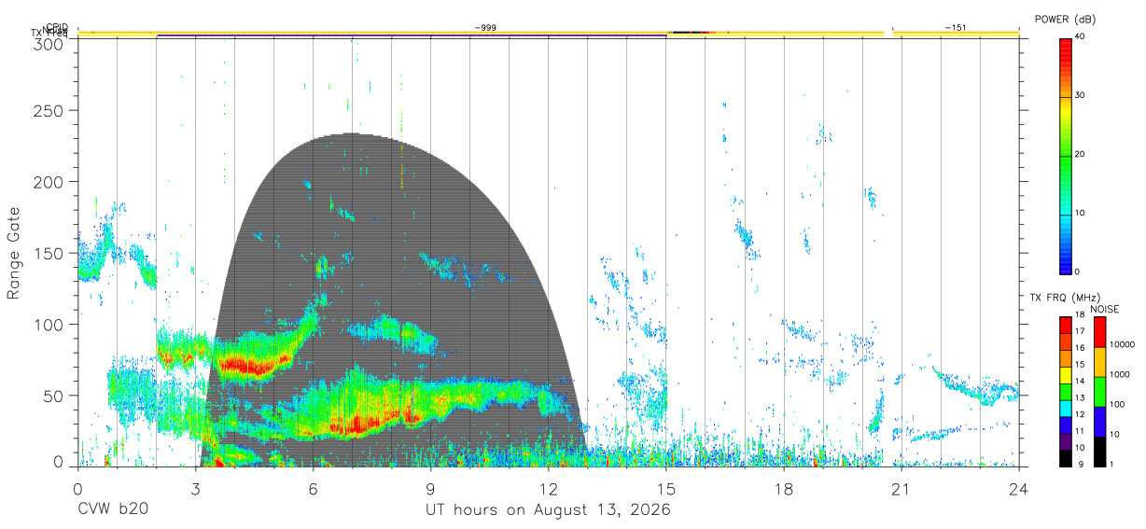
Task: Click the '18' UT hour tick label
Action: 784,488
